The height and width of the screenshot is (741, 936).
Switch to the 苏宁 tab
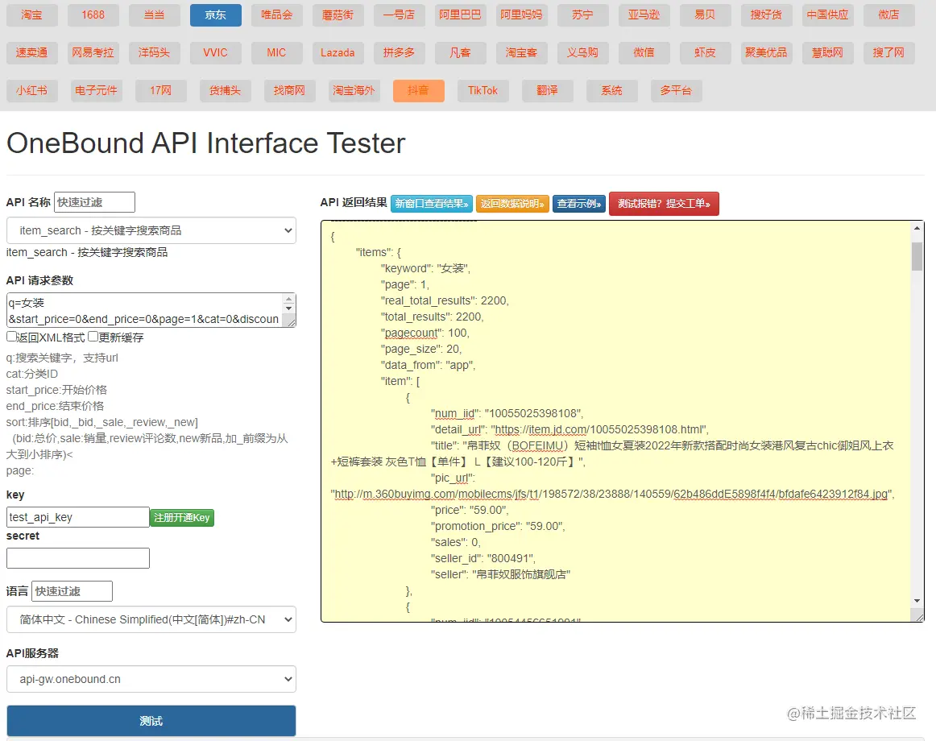pos(582,15)
